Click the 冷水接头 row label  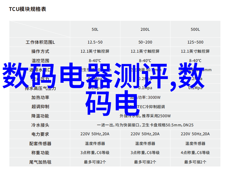40,125
